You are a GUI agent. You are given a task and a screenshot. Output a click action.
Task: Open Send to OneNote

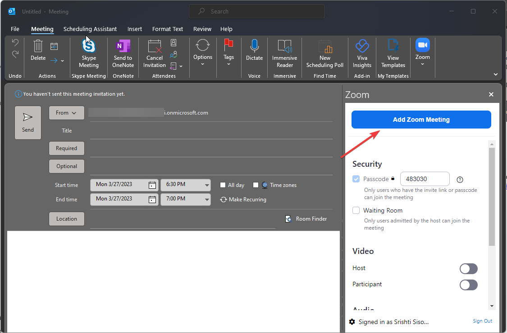[123, 53]
